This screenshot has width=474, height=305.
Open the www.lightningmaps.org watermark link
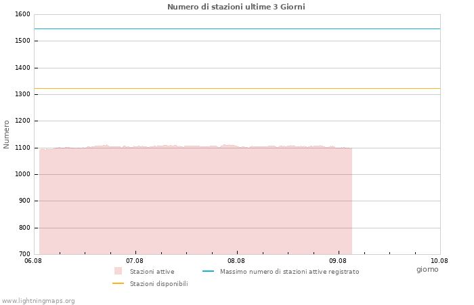(38, 301)
